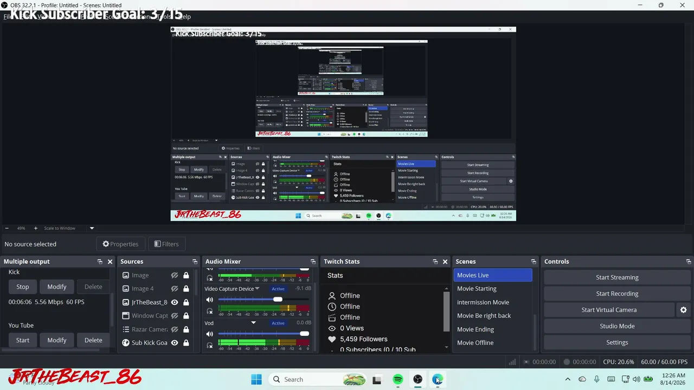Pop out the Audio Mixer dock
The height and width of the screenshot is (390, 694).
[313, 262]
